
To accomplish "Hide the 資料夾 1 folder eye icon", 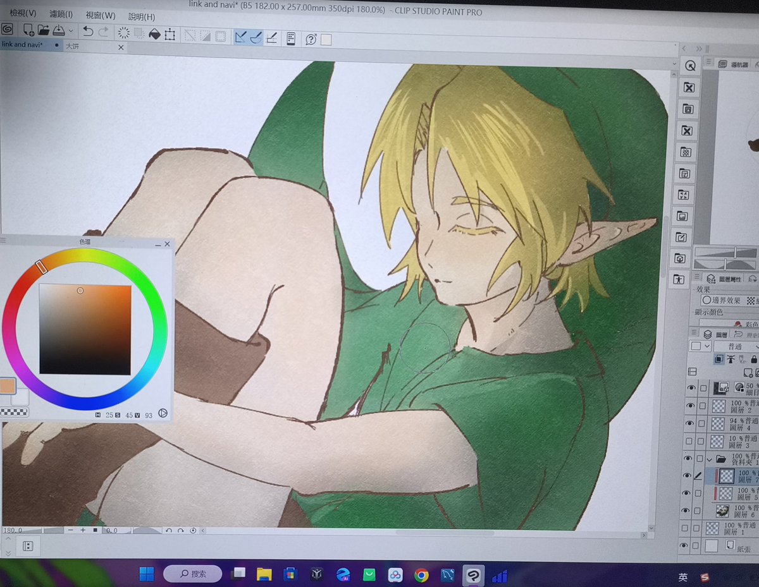I will click(689, 459).
